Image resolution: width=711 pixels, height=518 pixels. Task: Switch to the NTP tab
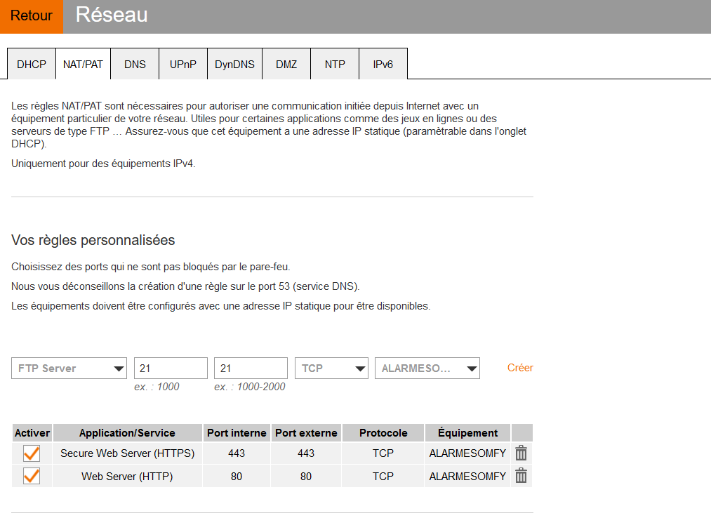[x=335, y=64]
